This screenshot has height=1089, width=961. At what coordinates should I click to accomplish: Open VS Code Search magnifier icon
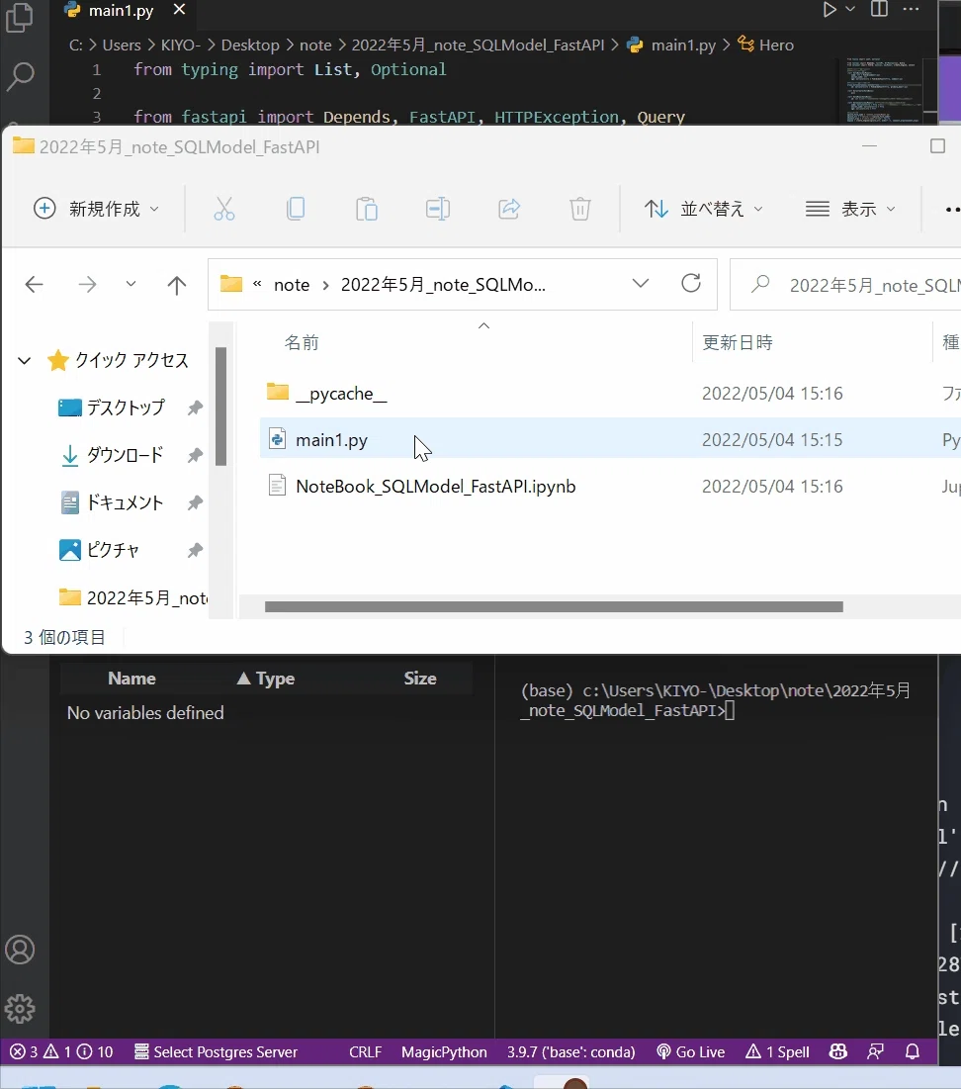pyautogui.click(x=20, y=76)
